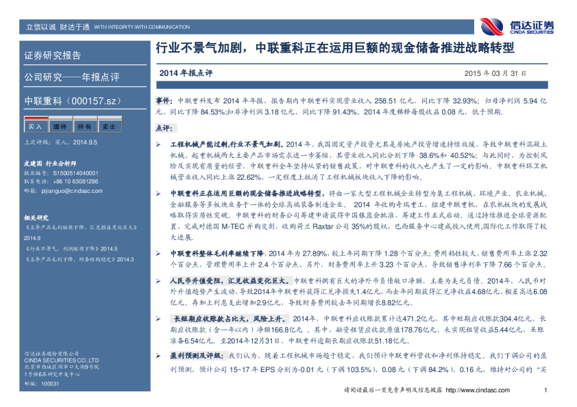This screenshot has width=577, height=407.
Task: Click the arrow bullet before 人民币升值受阻
Action: pyautogui.click(x=158, y=281)
